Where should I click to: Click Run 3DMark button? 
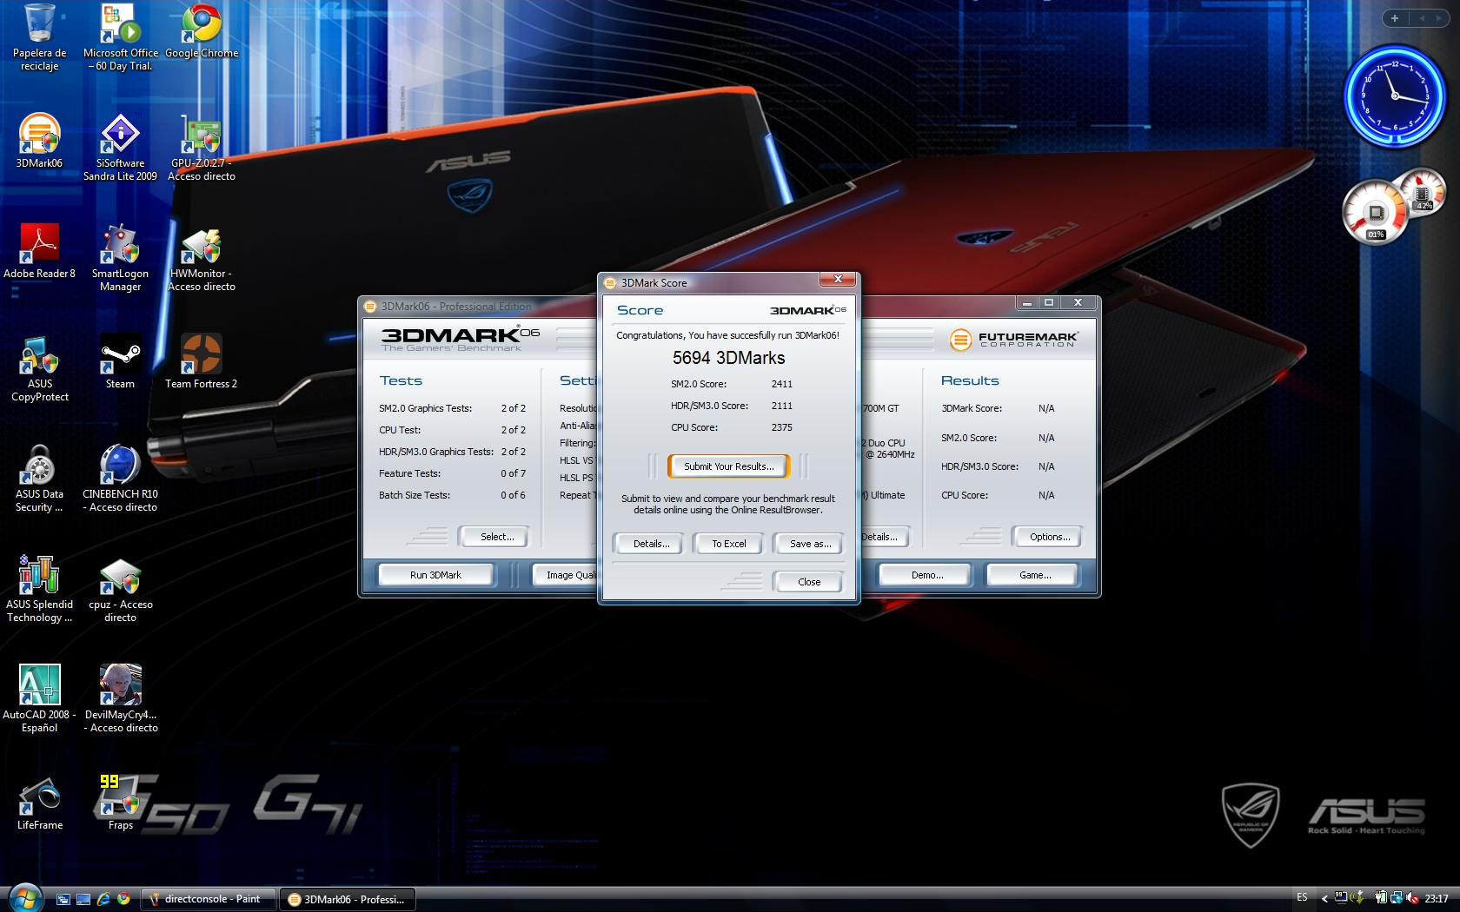(x=435, y=575)
